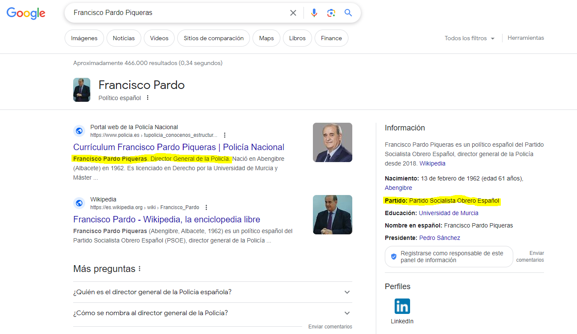Open Google Lens image search icon

pos(331,13)
